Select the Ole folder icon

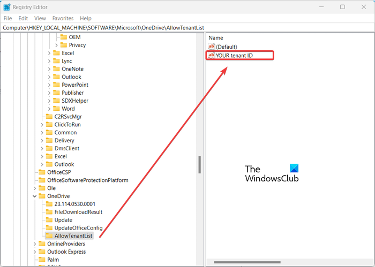[x=42, y=188]
